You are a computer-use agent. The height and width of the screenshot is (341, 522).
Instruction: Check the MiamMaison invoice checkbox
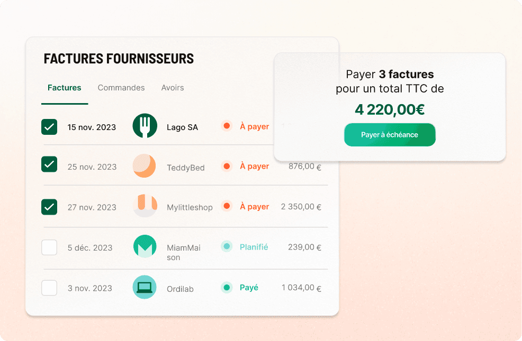(49, 247)
